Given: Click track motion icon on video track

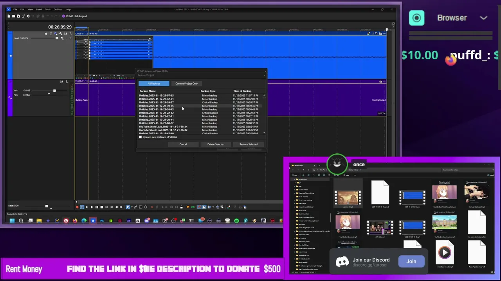Looking at the screenshot, I should pos(56,34).
